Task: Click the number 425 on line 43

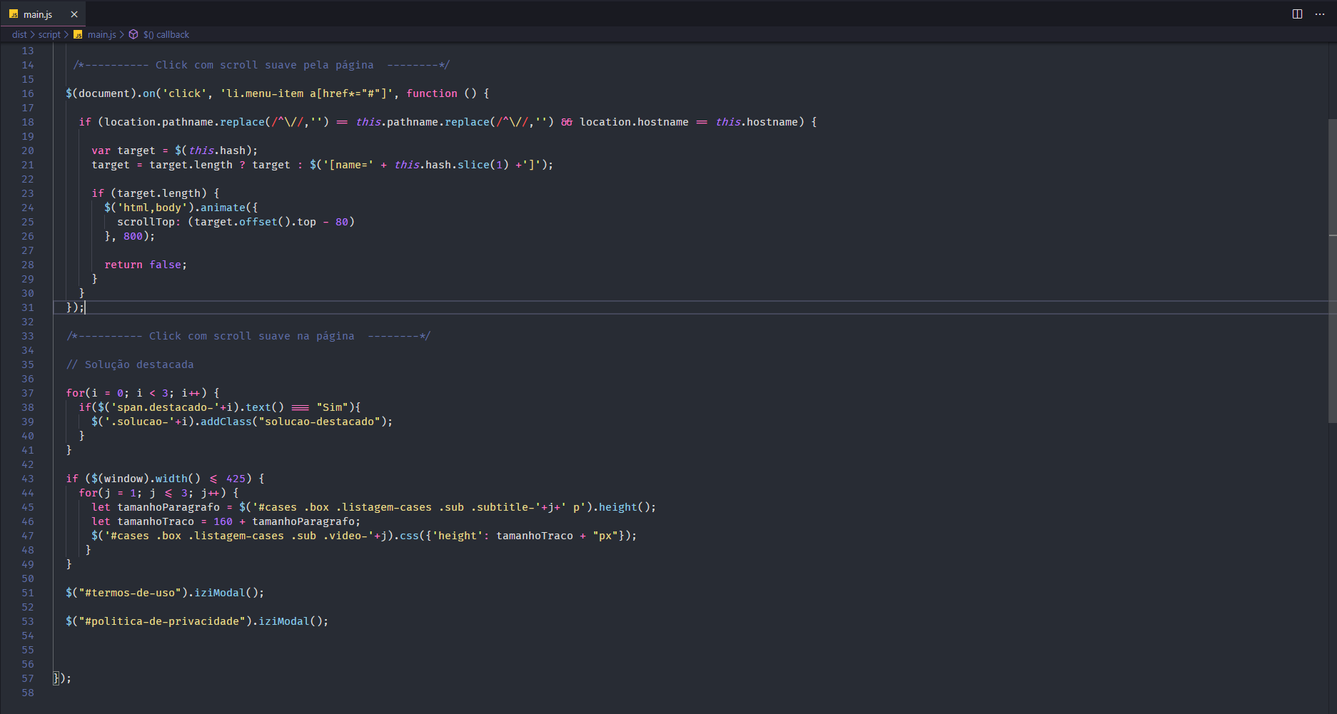Action: [x=236, y=479]
